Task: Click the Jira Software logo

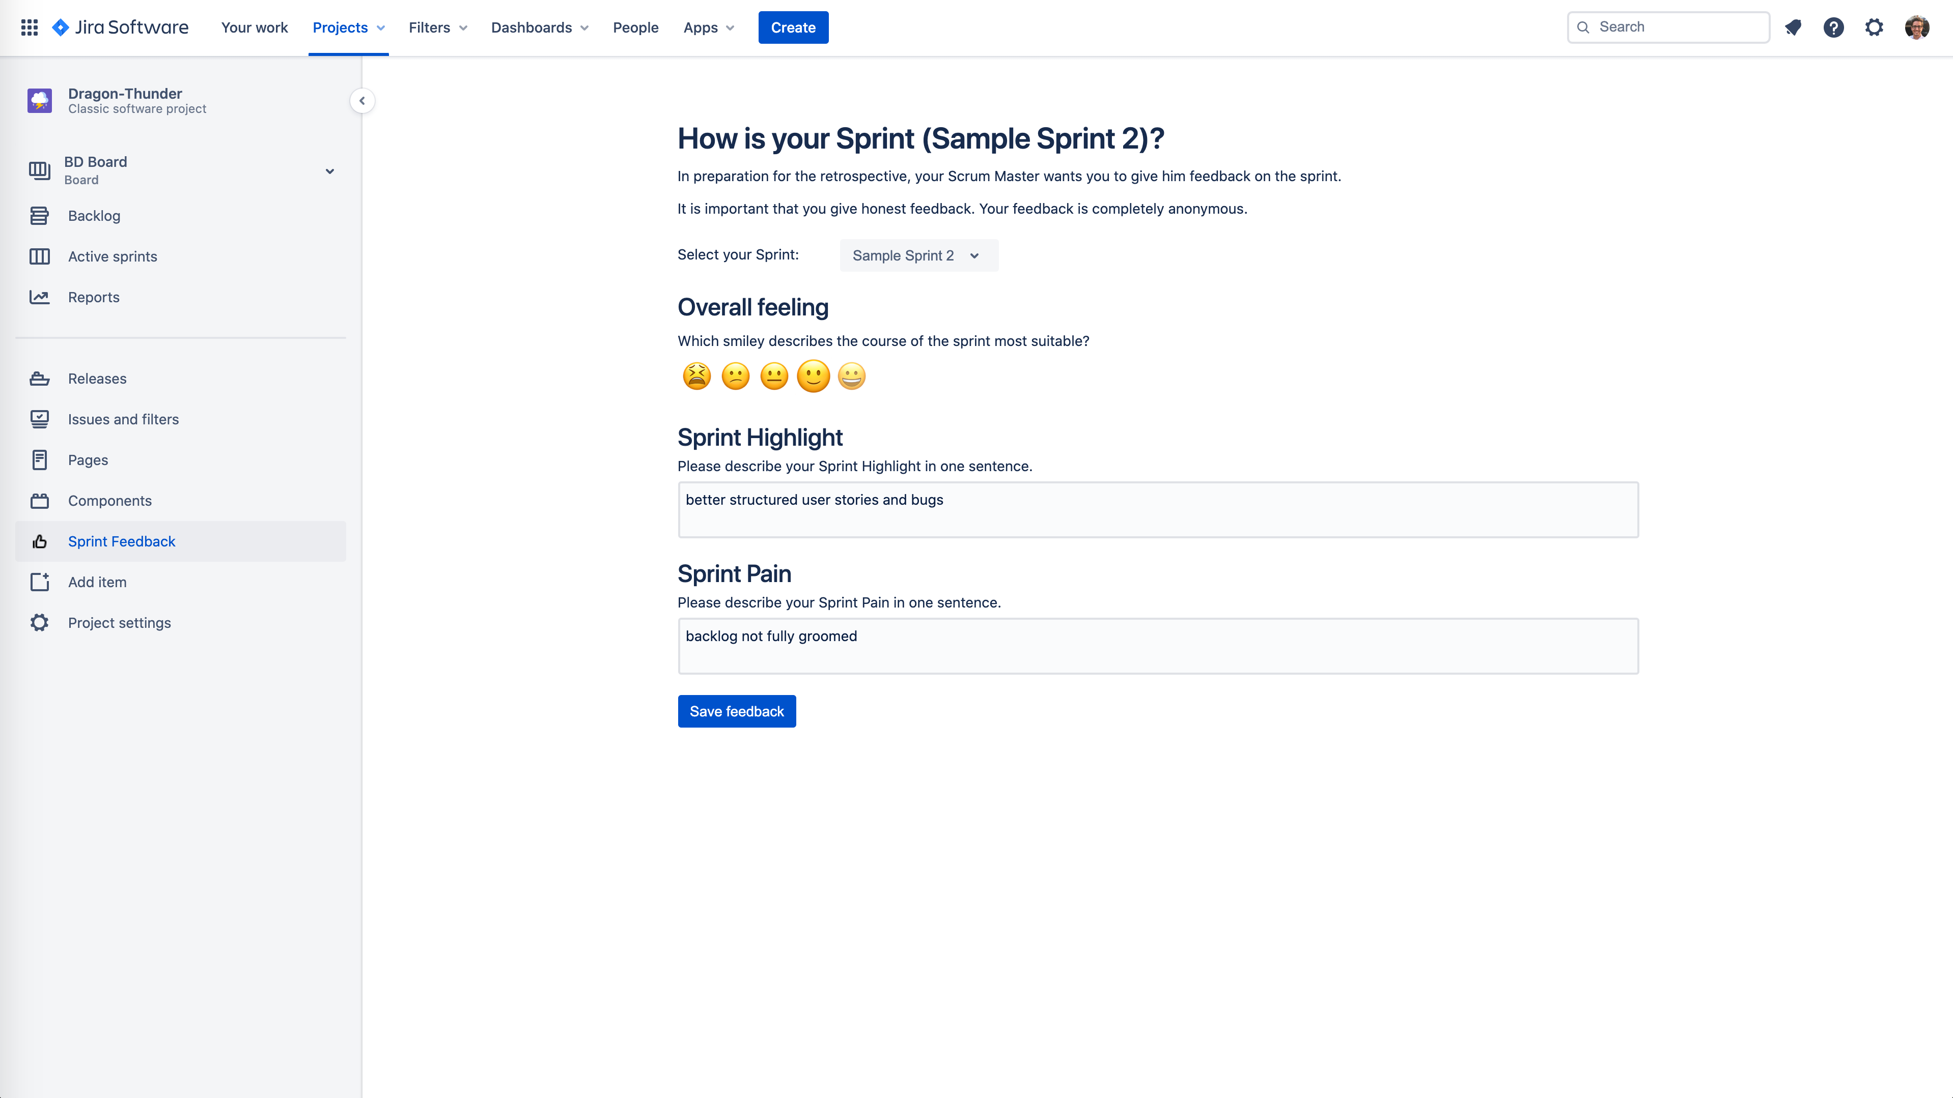Action: point(120,27)
